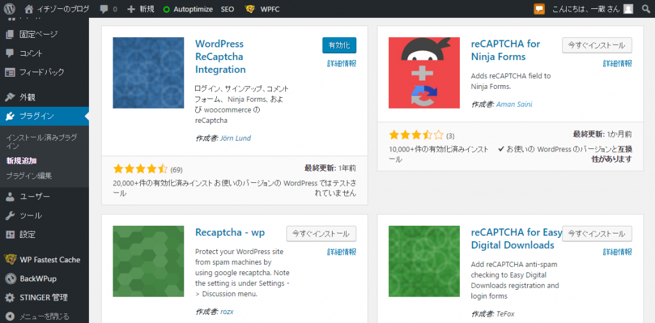Install reCAPTCHA for Easy Digital Downloads
Image resolution: width=655 pixels, height=323 pixels.
[597, 233]
